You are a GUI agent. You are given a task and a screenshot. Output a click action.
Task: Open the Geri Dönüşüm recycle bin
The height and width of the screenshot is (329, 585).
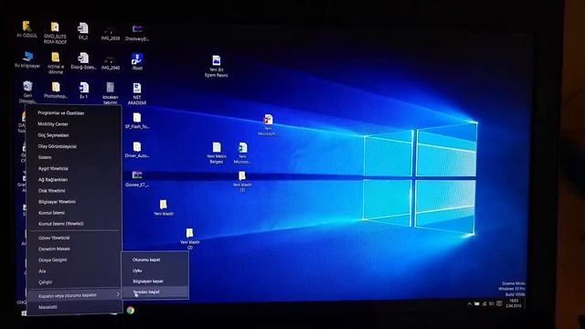point(27,91)
